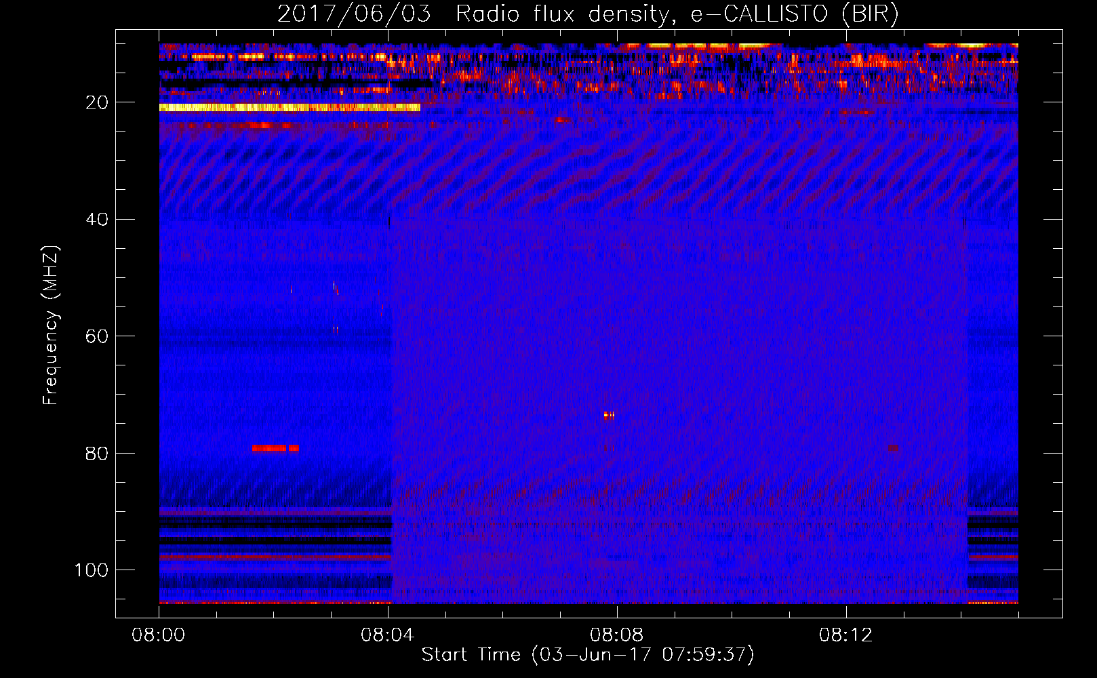Viewport: 1097px width, 678px height.
Task: Click the bright yellow band near 20 MHz
Action: coord(290,107)
